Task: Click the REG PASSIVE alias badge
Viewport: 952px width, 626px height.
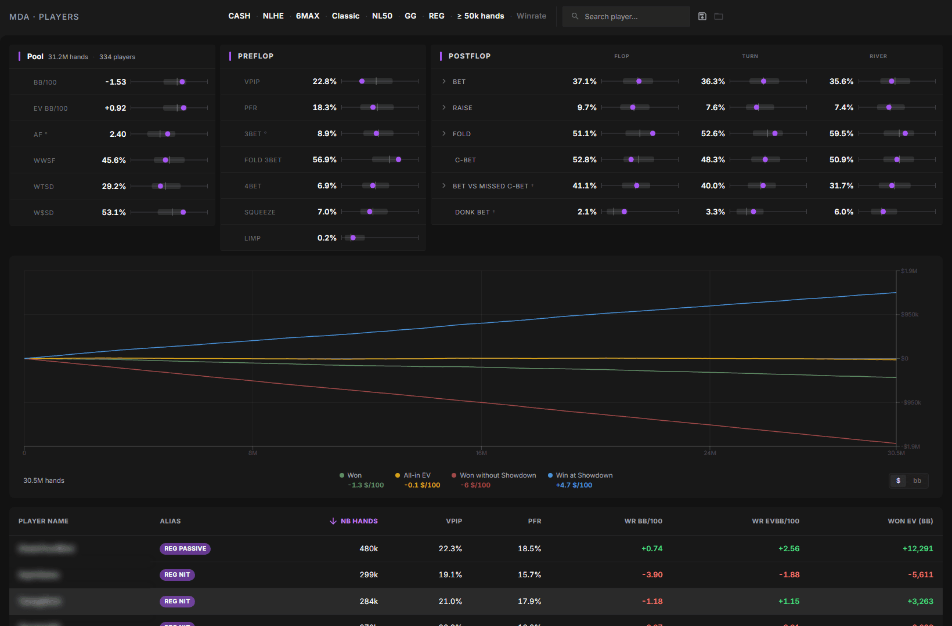Action: (185, 549)
